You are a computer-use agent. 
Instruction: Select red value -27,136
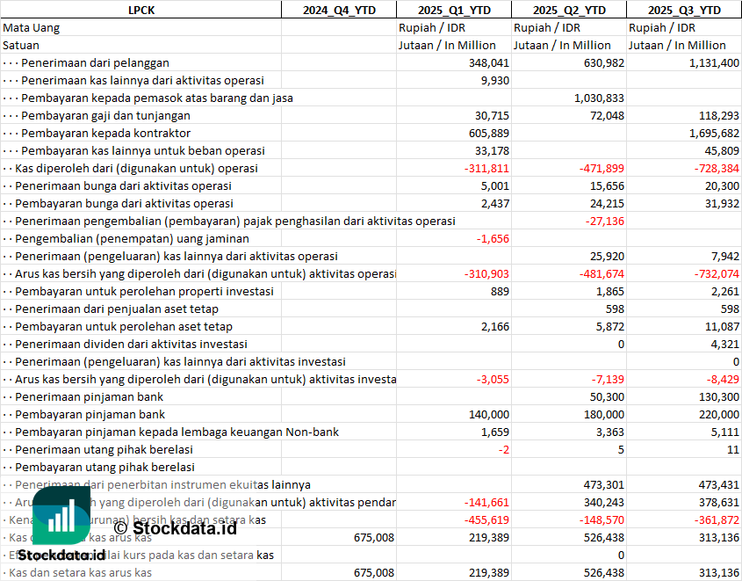605,222
